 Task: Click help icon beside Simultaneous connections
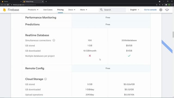(54, 40)
